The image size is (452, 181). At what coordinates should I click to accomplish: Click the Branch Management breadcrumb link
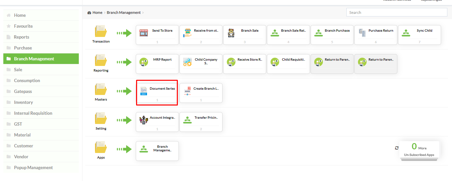pos(124,13)
